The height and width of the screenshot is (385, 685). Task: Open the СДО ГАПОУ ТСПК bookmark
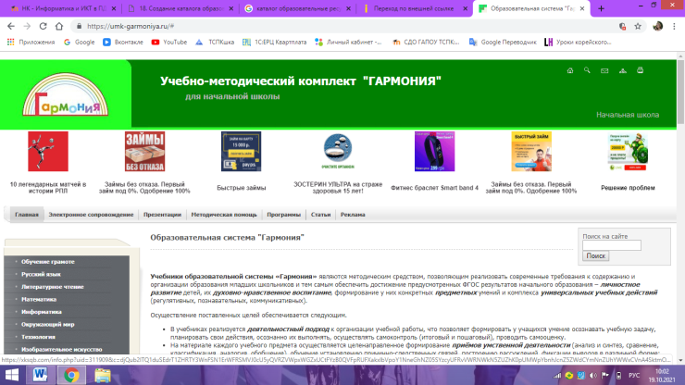[426, 42]
